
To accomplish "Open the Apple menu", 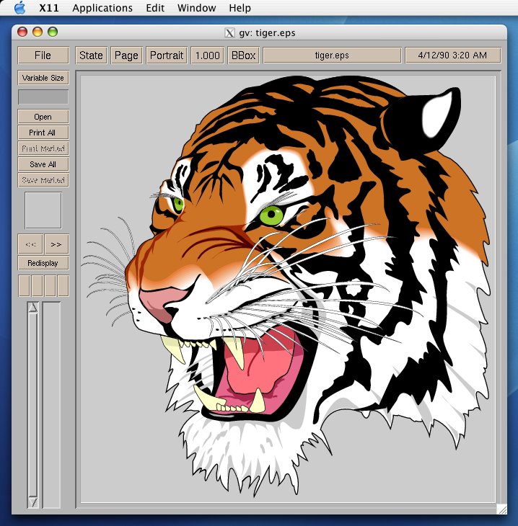I will tap(20, 8).
